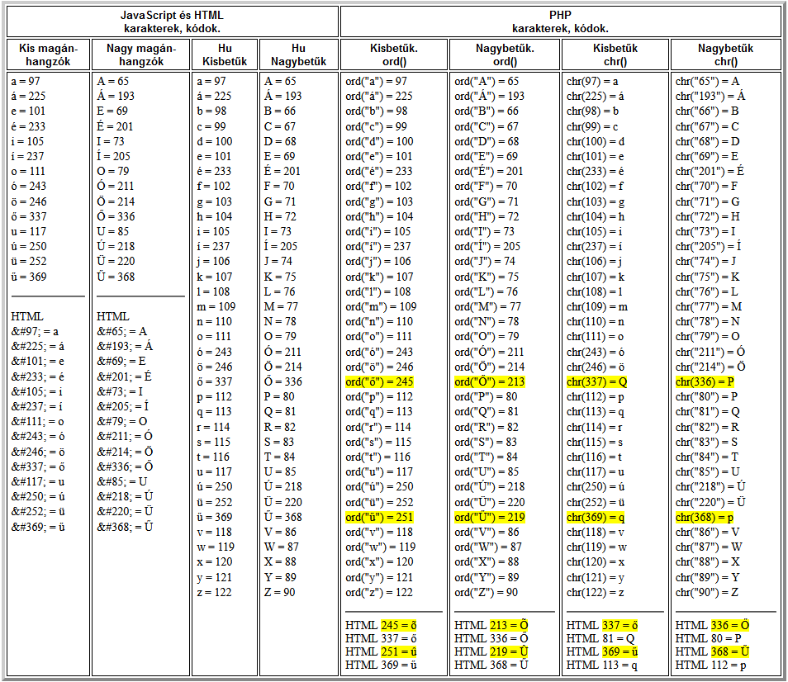Select the "Nagybetűk. ord()" column header
This screenshot has height=682, width=788.
point(505,54)
